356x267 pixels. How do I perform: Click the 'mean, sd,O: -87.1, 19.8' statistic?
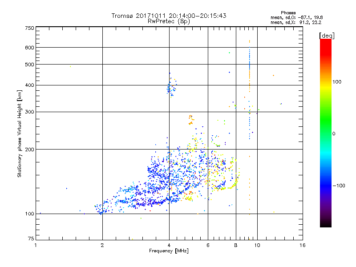point(296,17)
